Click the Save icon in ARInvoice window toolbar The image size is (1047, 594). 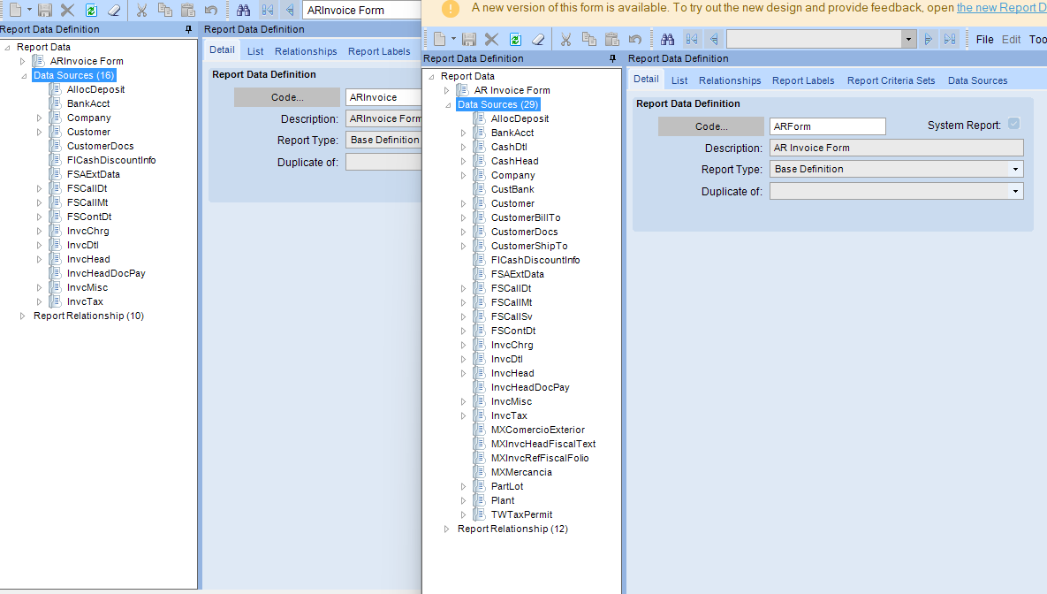[x=45, y=11]
